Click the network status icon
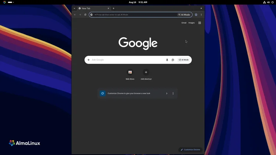The height and width of the screenshot is (155, 276). 264,2
